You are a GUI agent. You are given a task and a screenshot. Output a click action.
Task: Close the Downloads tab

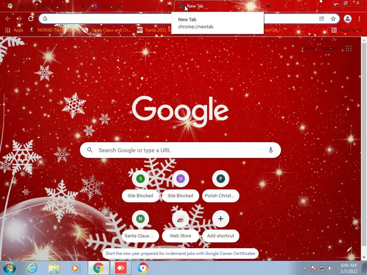coord(169,6)
